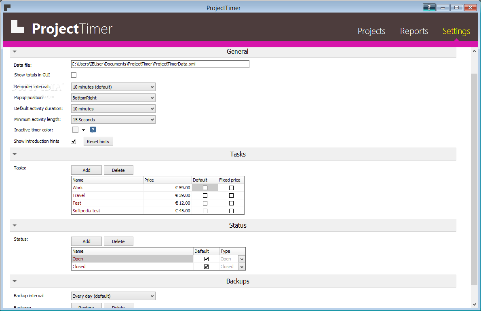
Task: Toggle Default checkbox for Open status
Action: tap(207, 259)
